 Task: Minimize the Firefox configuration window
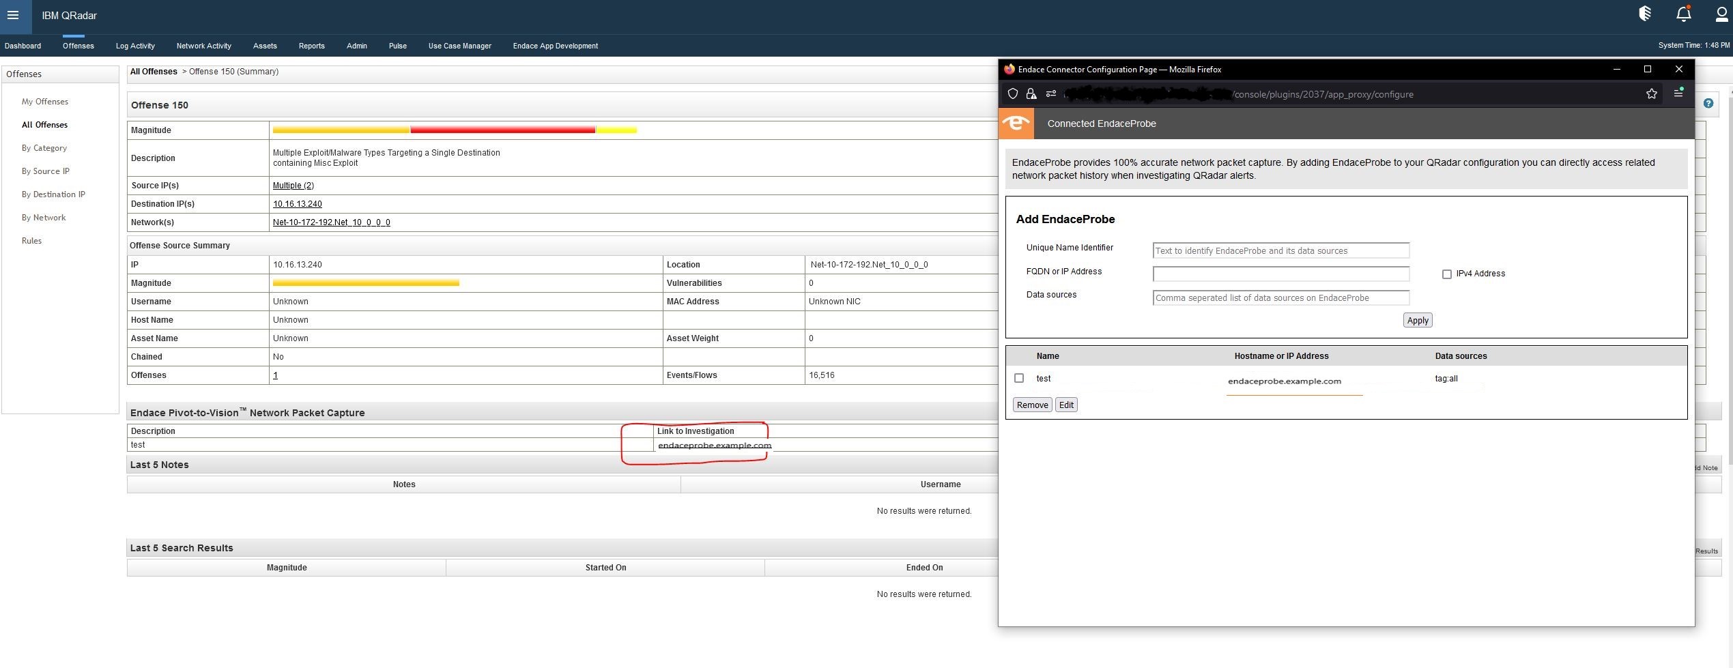click(1616, 69)
